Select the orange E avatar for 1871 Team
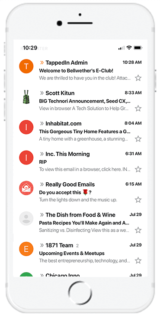The height and width of the screenshot is (316, 160). (26, 249)
